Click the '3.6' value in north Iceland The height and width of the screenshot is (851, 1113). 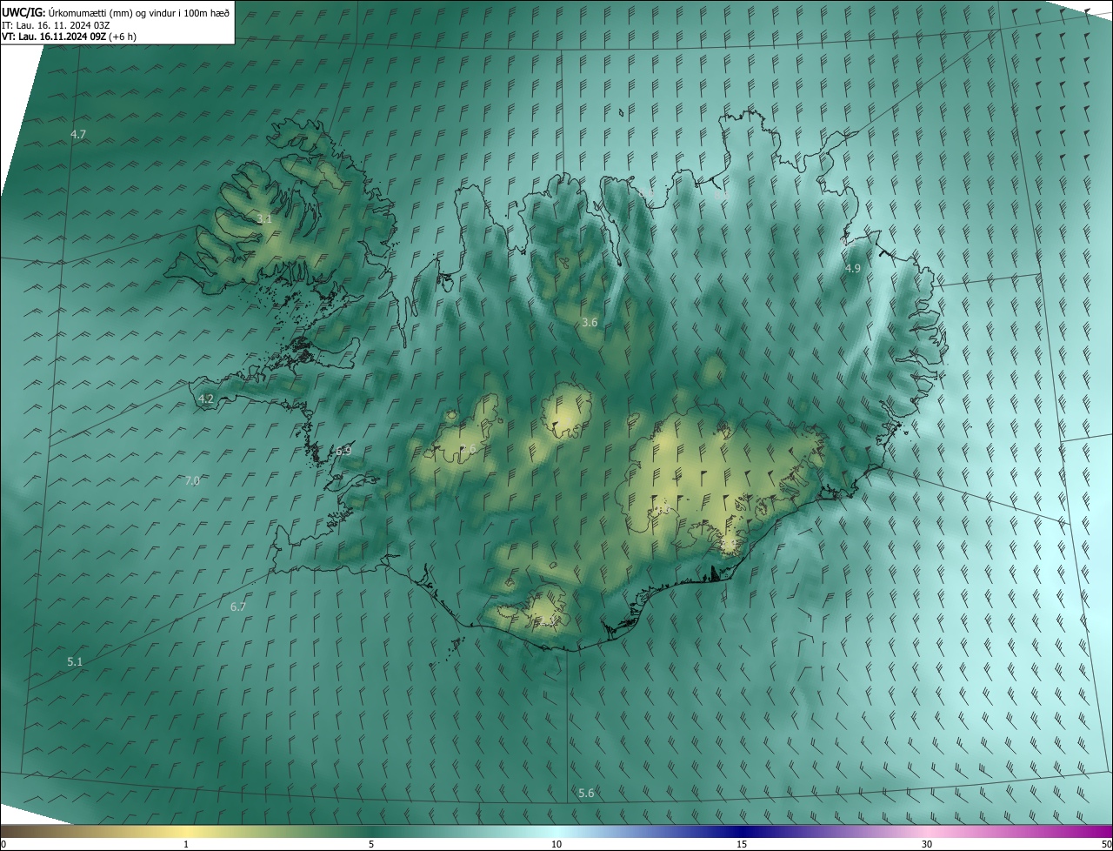pyautogui.click(x=590, y=323)
